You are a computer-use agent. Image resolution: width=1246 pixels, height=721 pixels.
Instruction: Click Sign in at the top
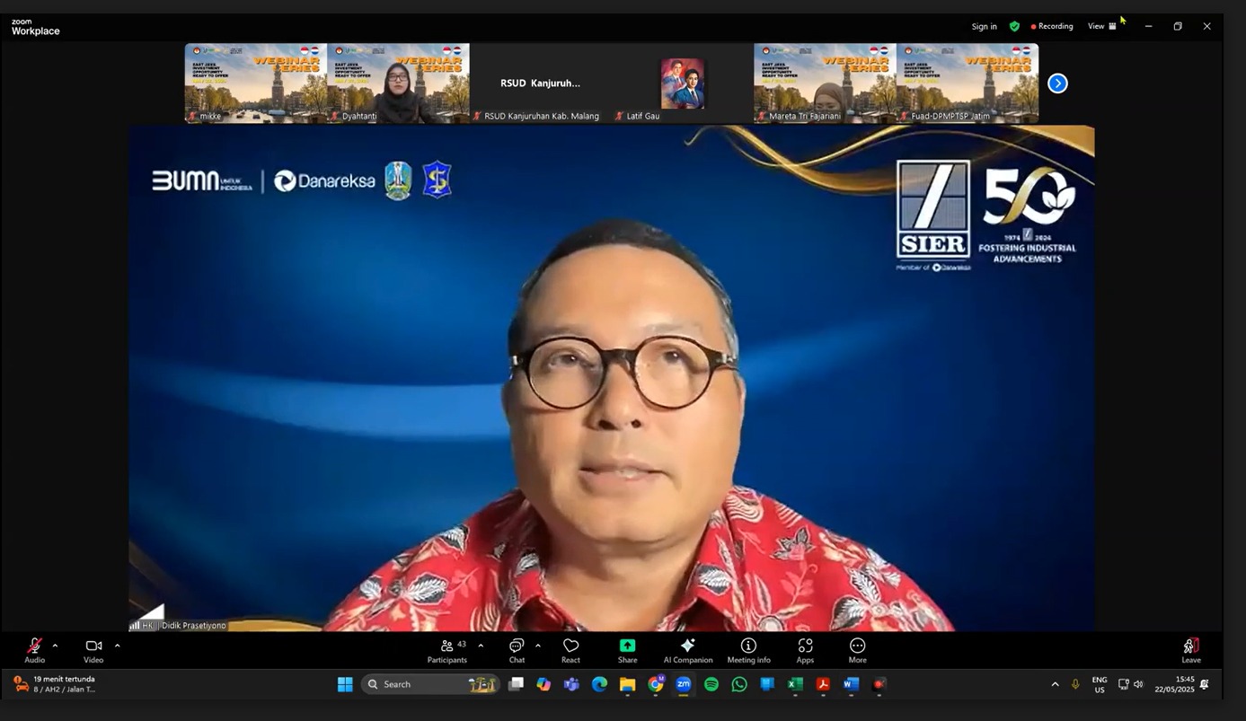click(x=984, y=26)
